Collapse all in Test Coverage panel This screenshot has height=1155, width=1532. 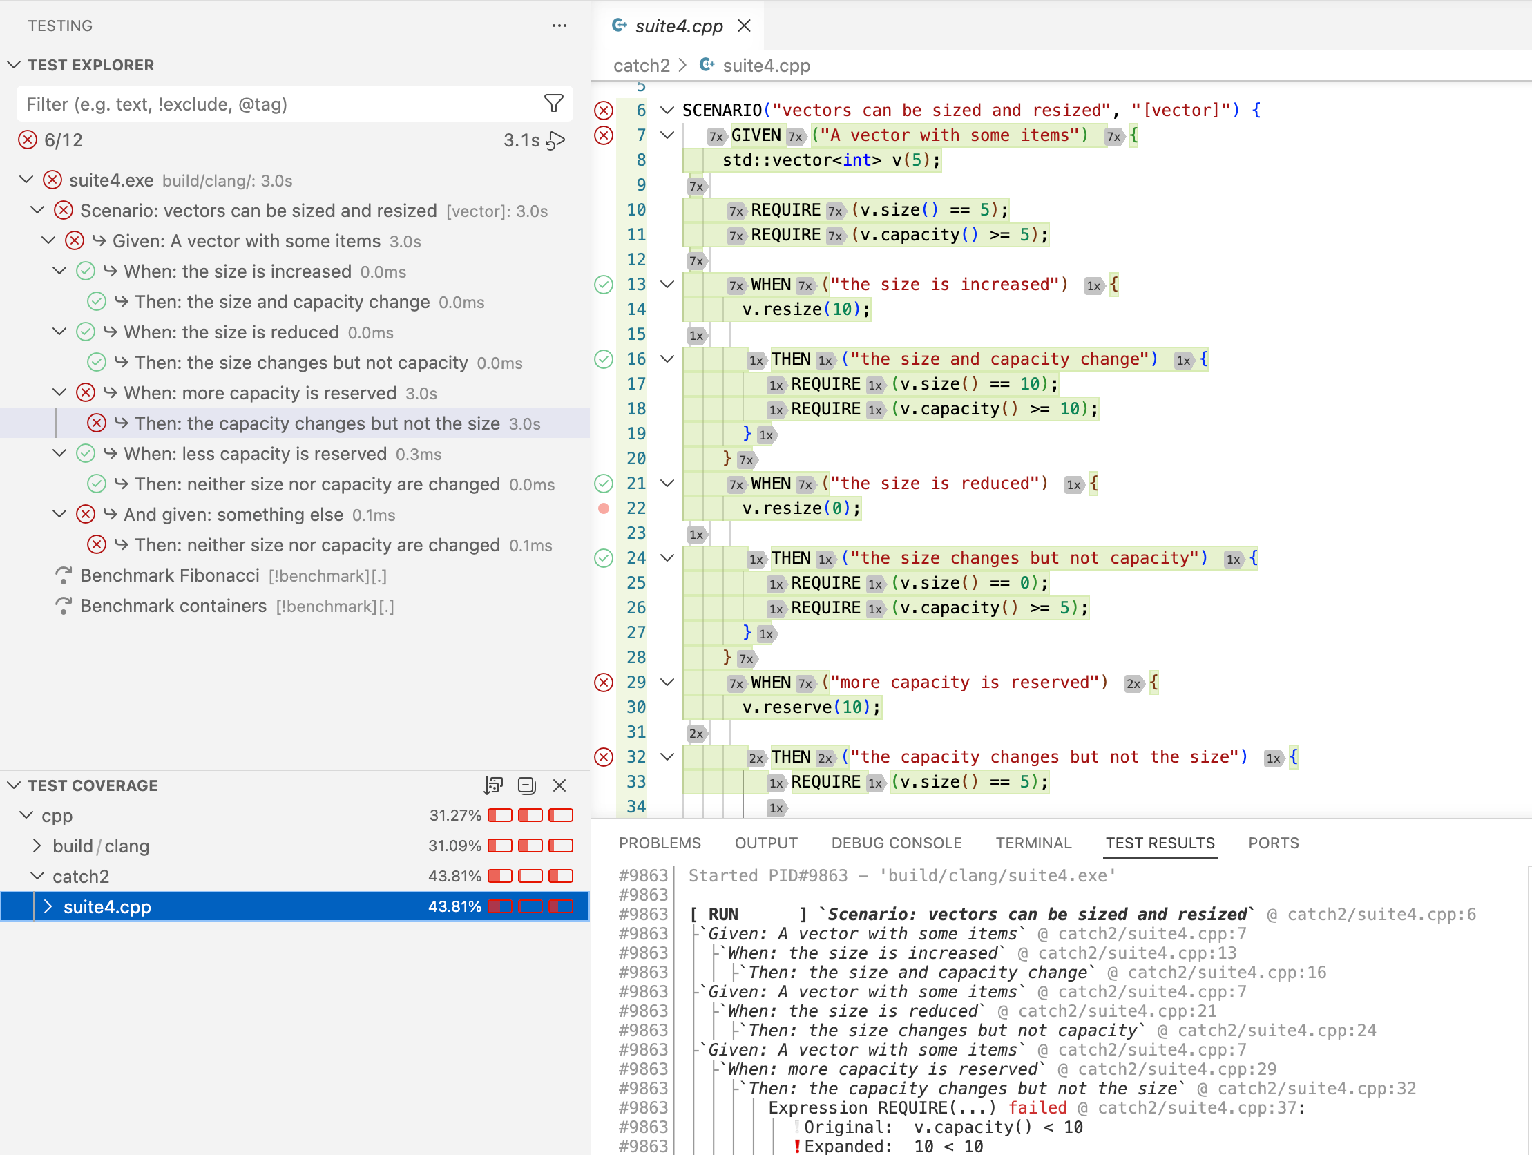coord(526,785)
